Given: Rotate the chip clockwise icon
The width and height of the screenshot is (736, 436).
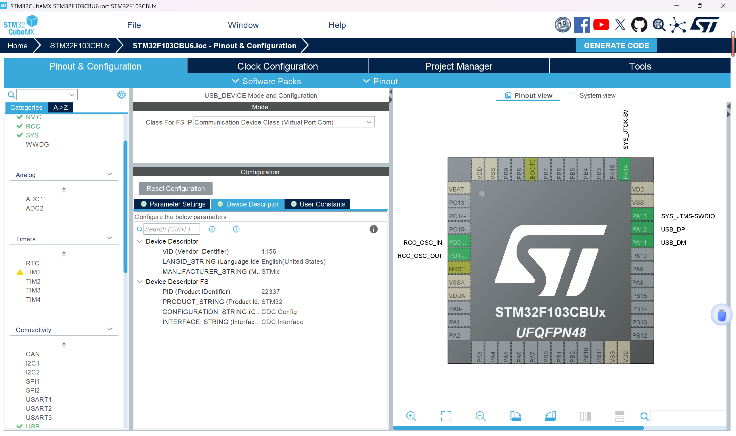Looking at the screenshot, I should [x=516, y=416].
